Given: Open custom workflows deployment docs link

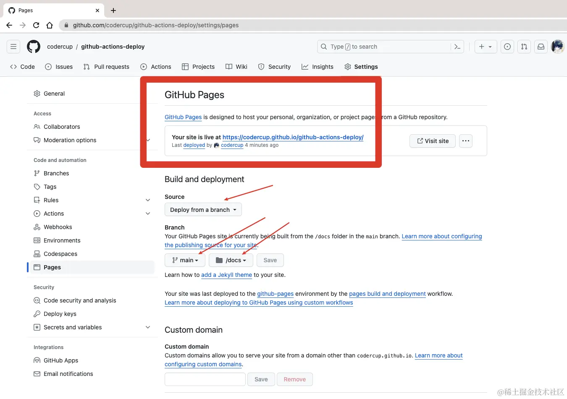Looking at the screenshot, I should tap(259, 303).
